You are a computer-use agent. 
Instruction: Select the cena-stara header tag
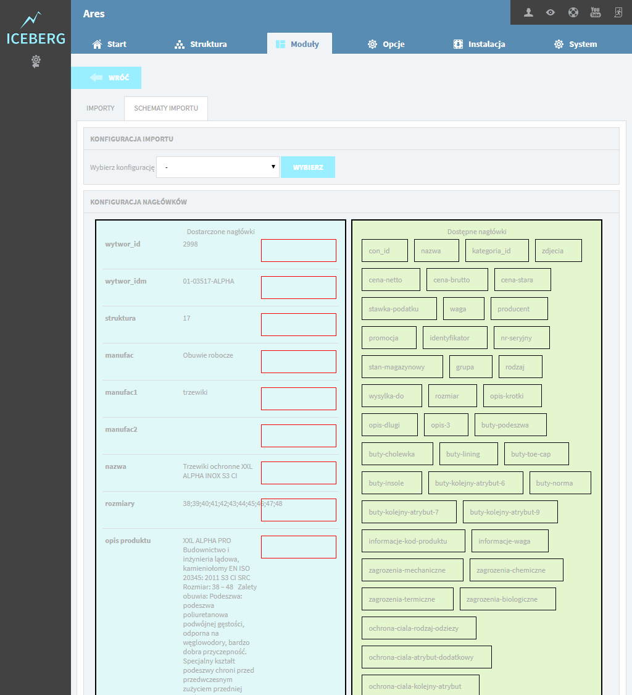point(523,280)
